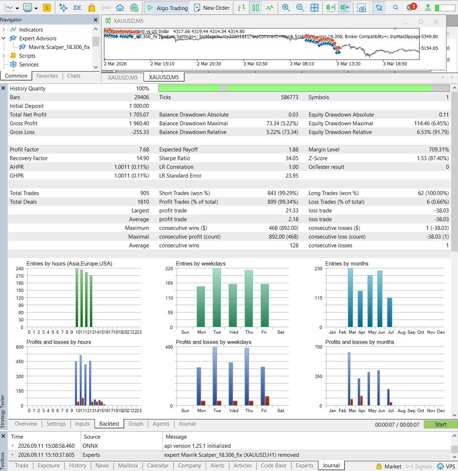Expand the Indicators tree node

(4, 29)
